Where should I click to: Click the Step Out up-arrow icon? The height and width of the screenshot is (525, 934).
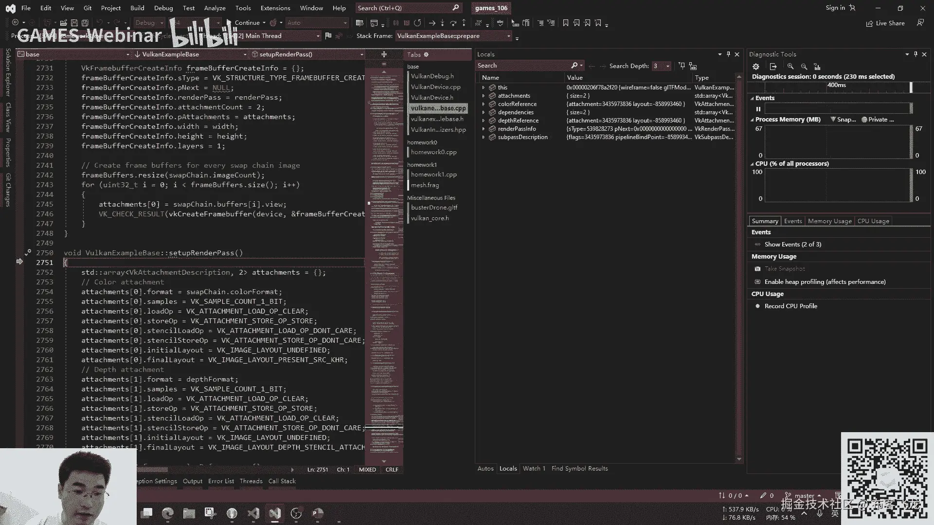[x=464, y=23]
